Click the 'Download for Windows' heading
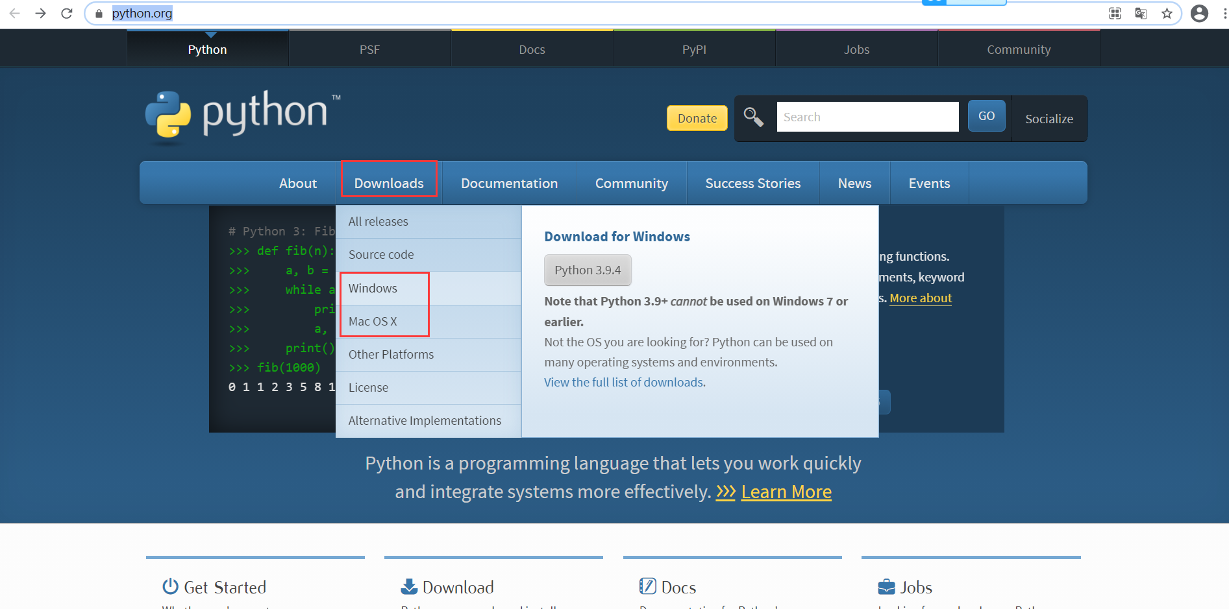The height and width of the screenshot is (609, 1229). click(x=617, y=237)
